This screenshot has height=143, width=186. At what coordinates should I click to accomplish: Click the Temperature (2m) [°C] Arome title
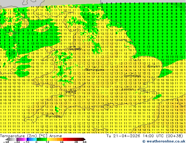[31, 136]
